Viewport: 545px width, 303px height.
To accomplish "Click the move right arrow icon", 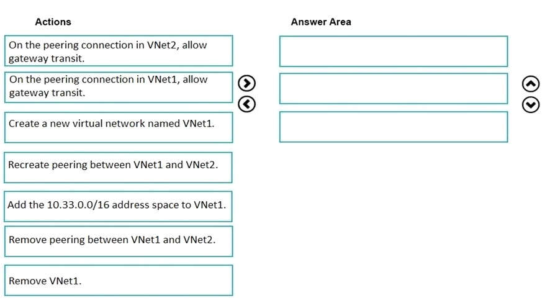I will pos(247,83).
